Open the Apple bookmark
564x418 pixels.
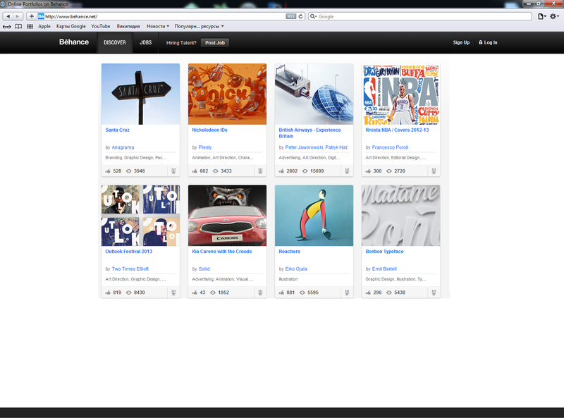[44, 26]
